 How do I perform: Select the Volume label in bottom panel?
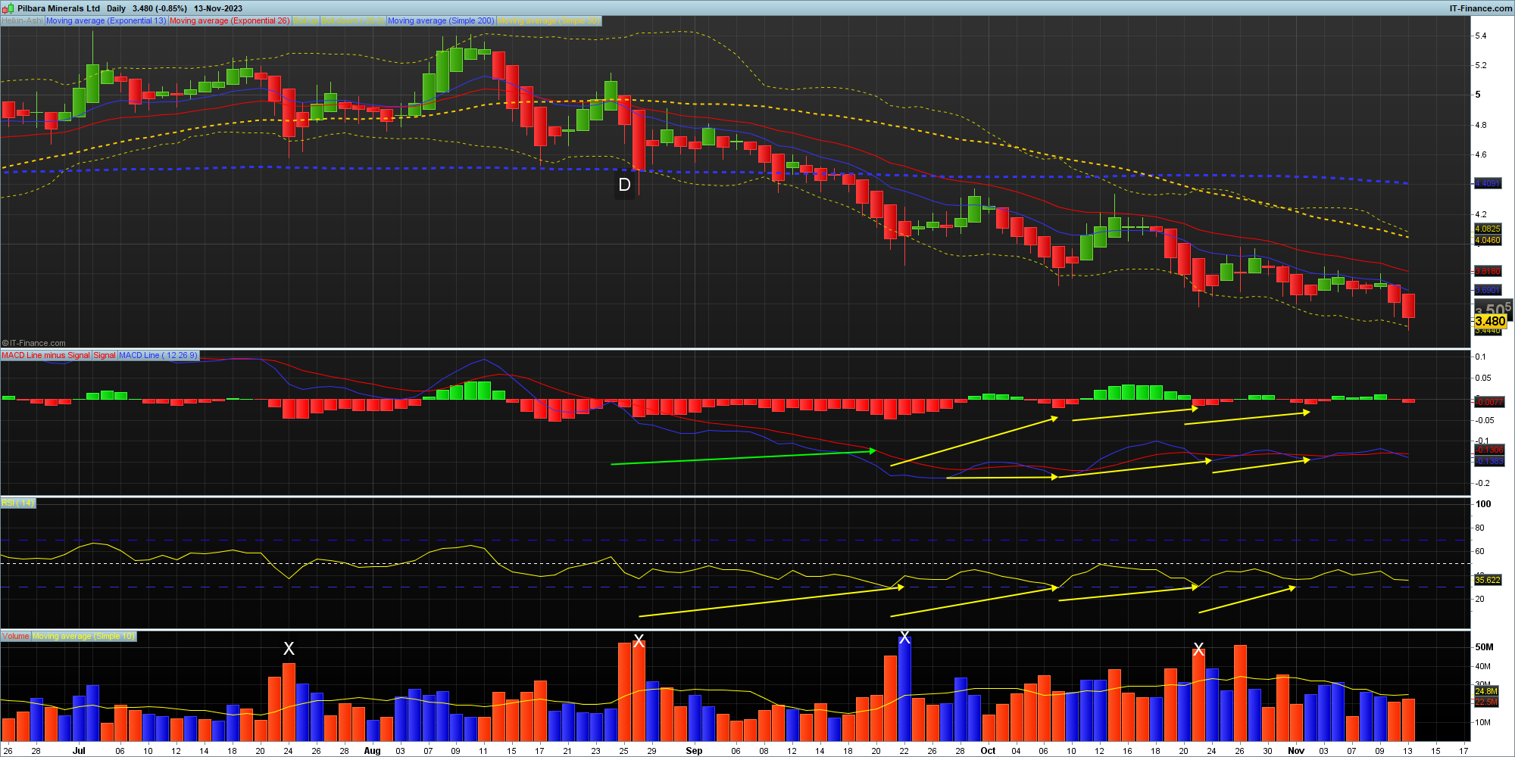15,636
